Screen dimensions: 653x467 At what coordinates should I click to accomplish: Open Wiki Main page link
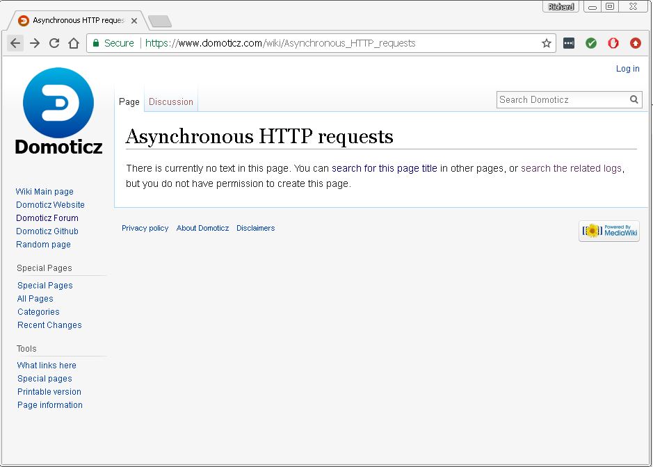pos(45,192)
